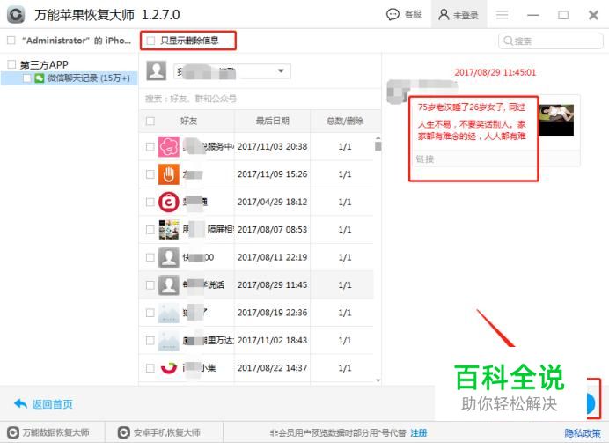The width and height of the screenshot is (609, 443).
Task: Select the landscape avatar of 2017/11/02 row
Action: pos(169,341)
